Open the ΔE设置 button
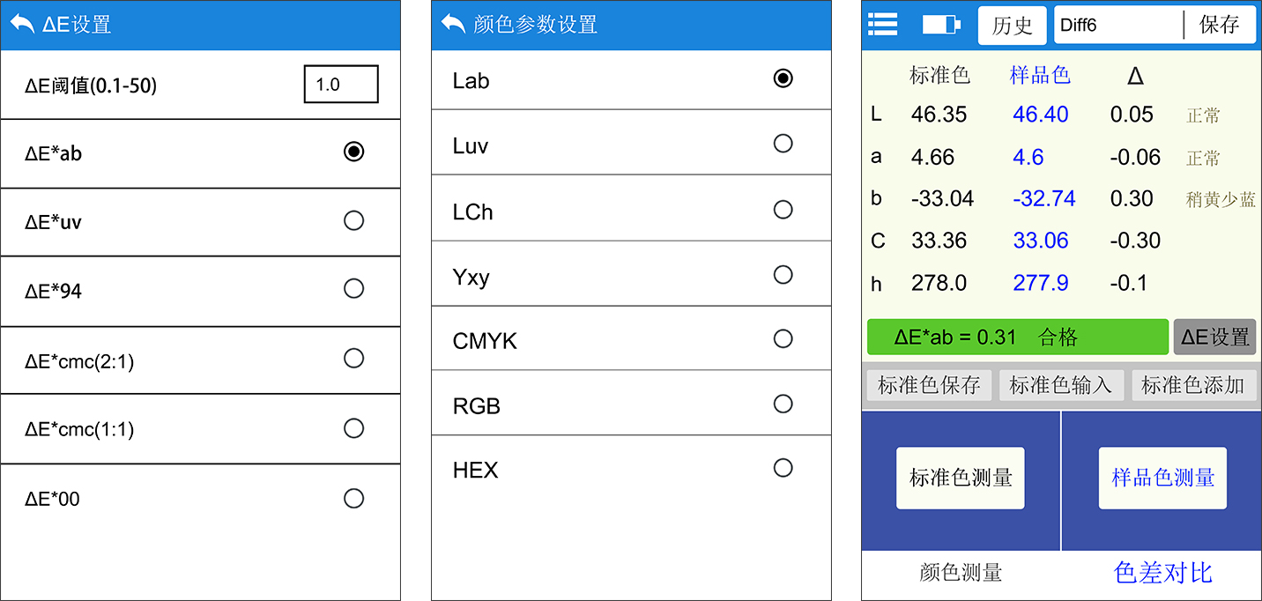This screenshot has height=601, width=1262. coord(1214,337)
